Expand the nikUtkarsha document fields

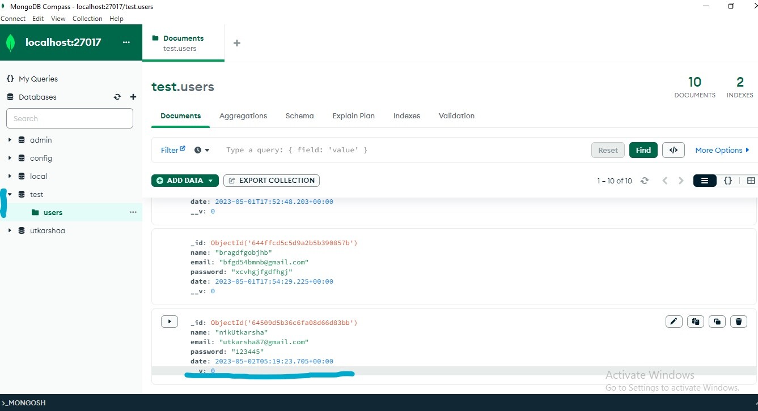pos(170,322)
